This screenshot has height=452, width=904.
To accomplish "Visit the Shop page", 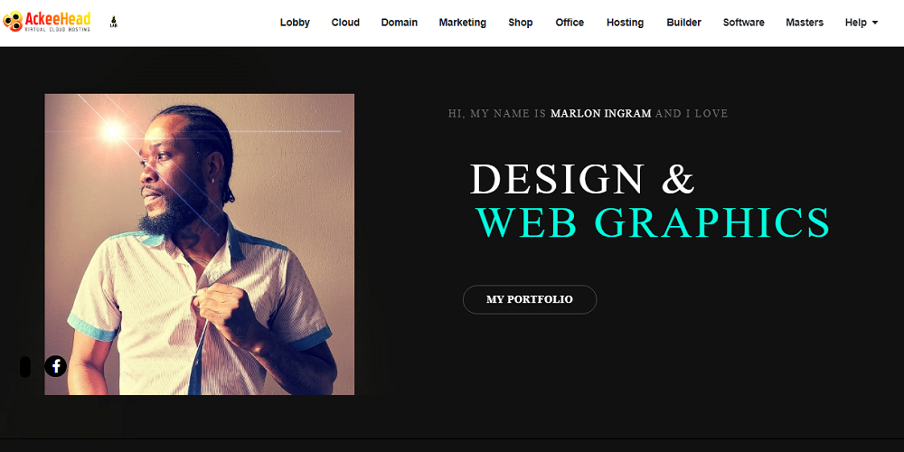I will [520, 23].
